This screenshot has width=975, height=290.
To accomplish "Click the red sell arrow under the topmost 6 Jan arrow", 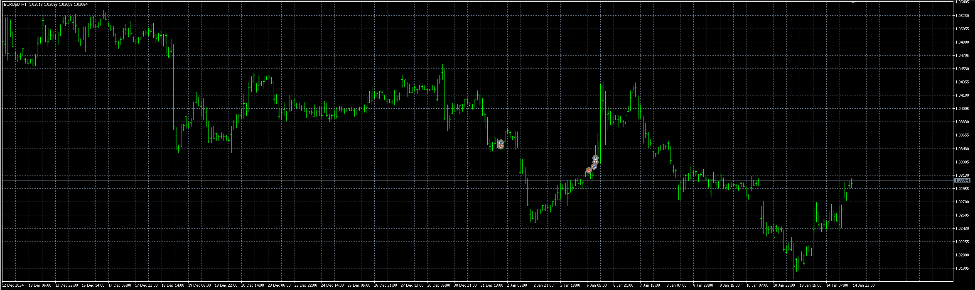I will (x=596, y=162).
